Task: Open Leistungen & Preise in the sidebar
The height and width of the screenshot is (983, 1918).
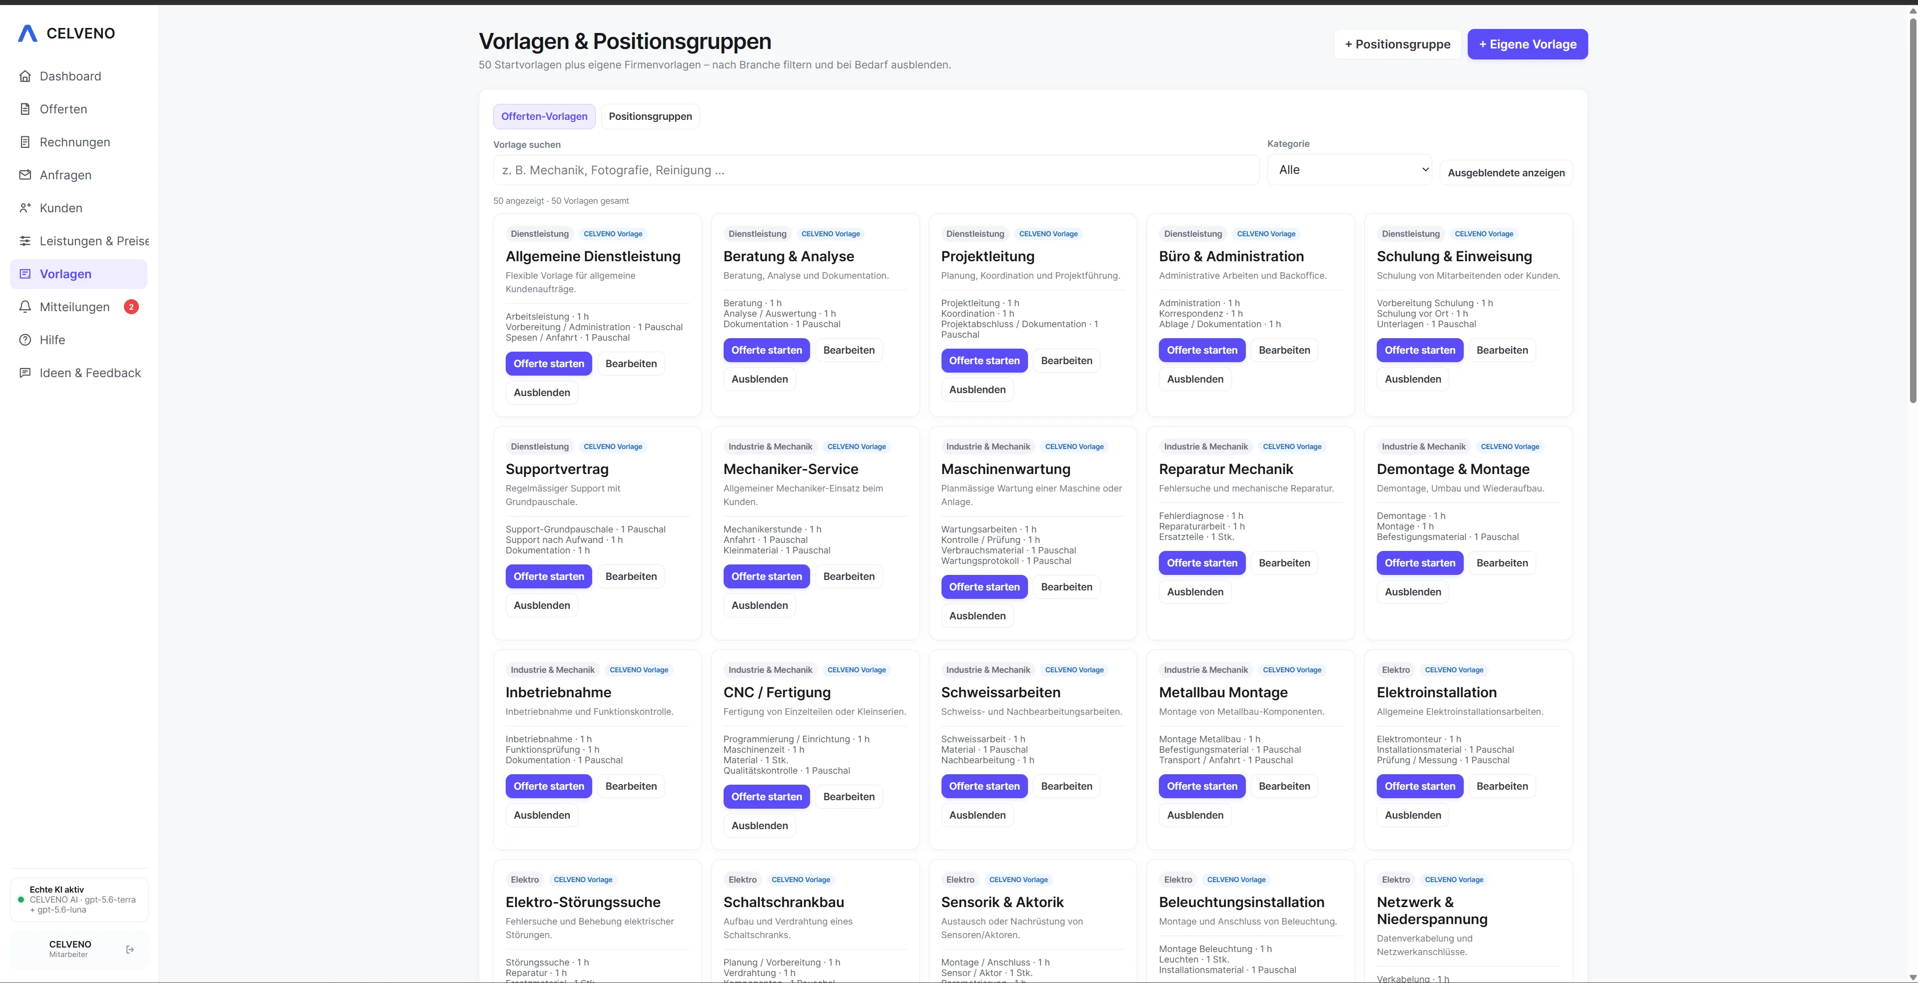Action: click(x=78, y=241)
